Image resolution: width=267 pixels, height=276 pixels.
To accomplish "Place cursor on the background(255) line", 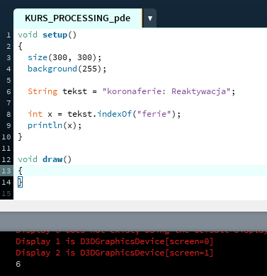I will coord(67,69).
